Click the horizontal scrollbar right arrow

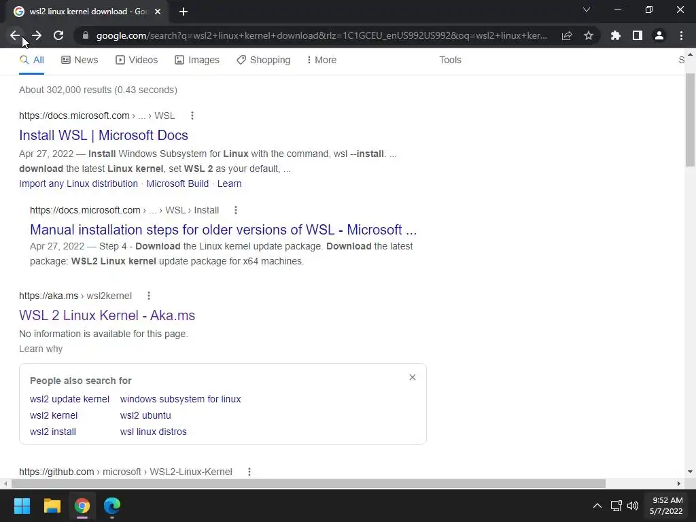679,483
